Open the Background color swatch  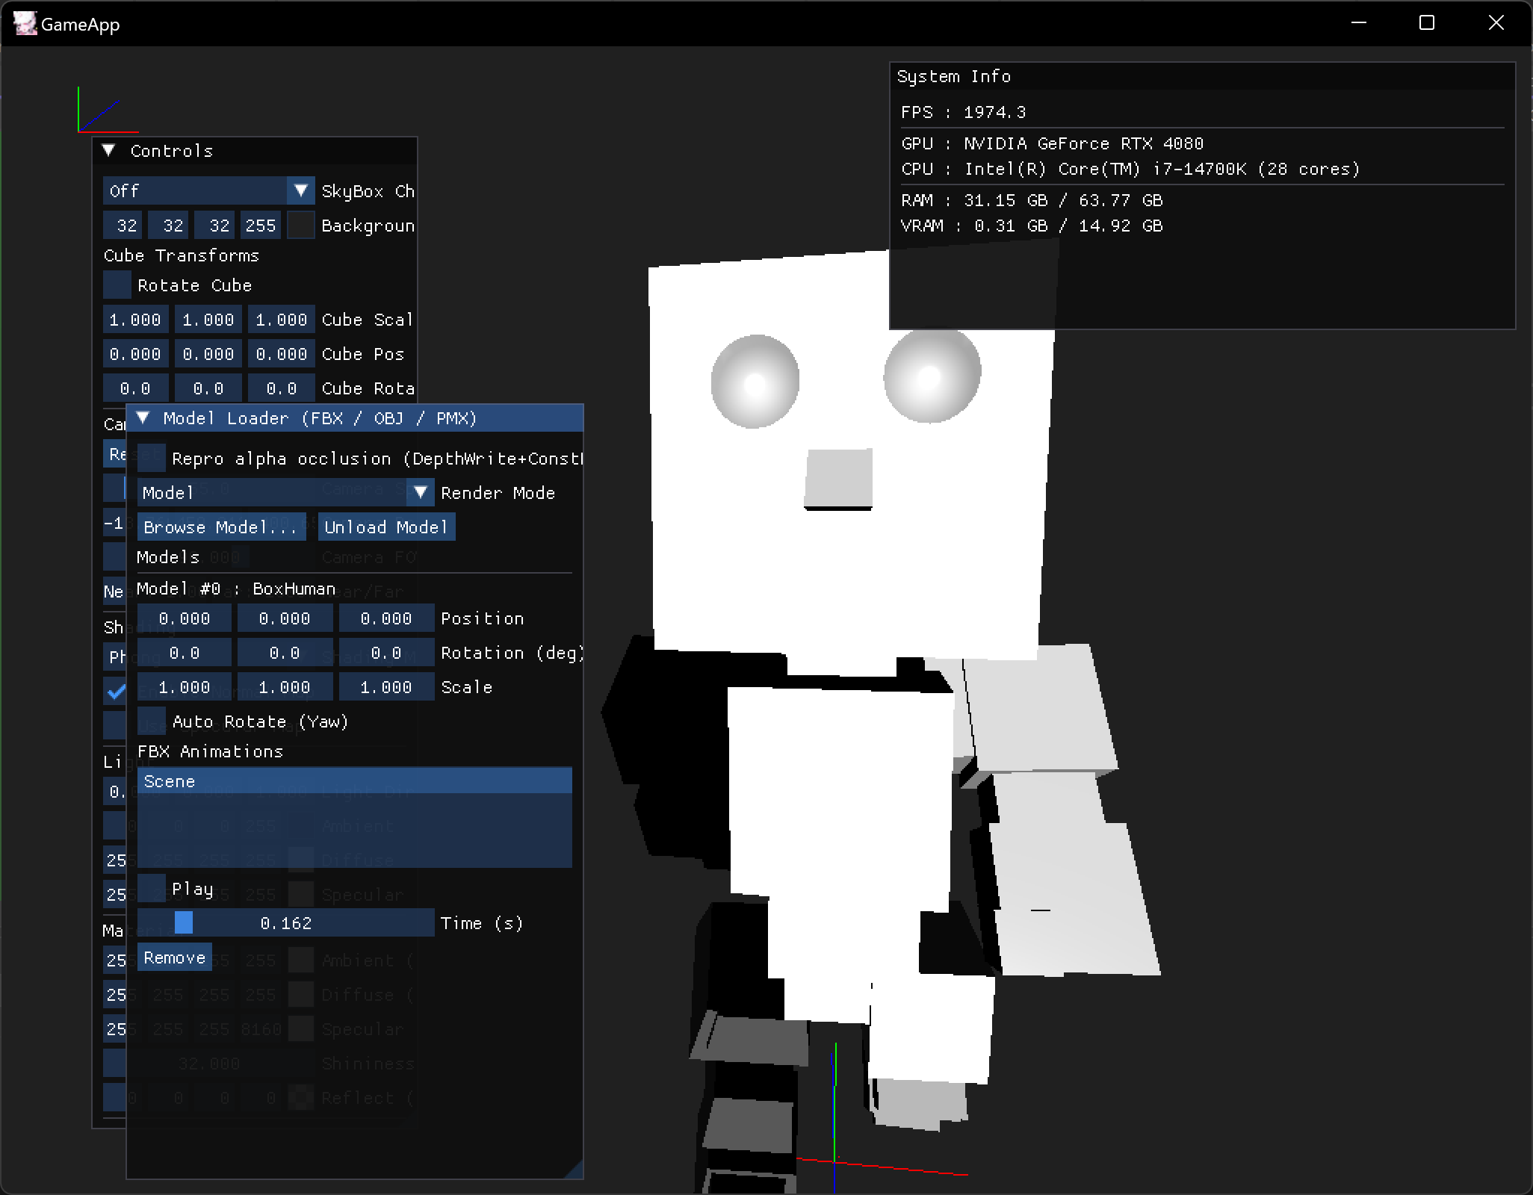point(301,226)
